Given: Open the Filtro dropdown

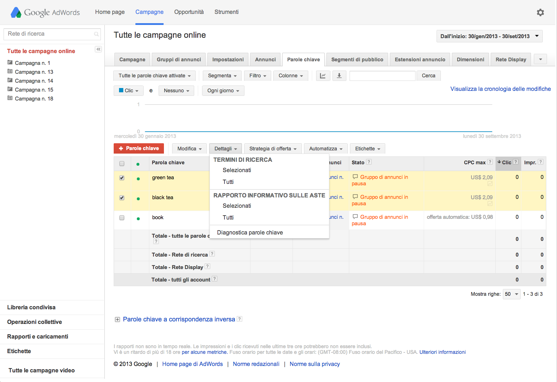Looking at the screenshot, I should [x=258, y=76].
